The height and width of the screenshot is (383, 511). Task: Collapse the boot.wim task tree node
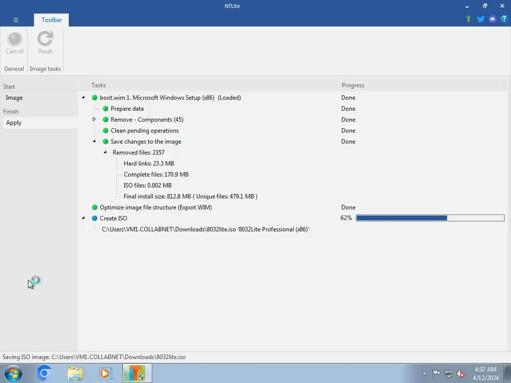[83, 97]
